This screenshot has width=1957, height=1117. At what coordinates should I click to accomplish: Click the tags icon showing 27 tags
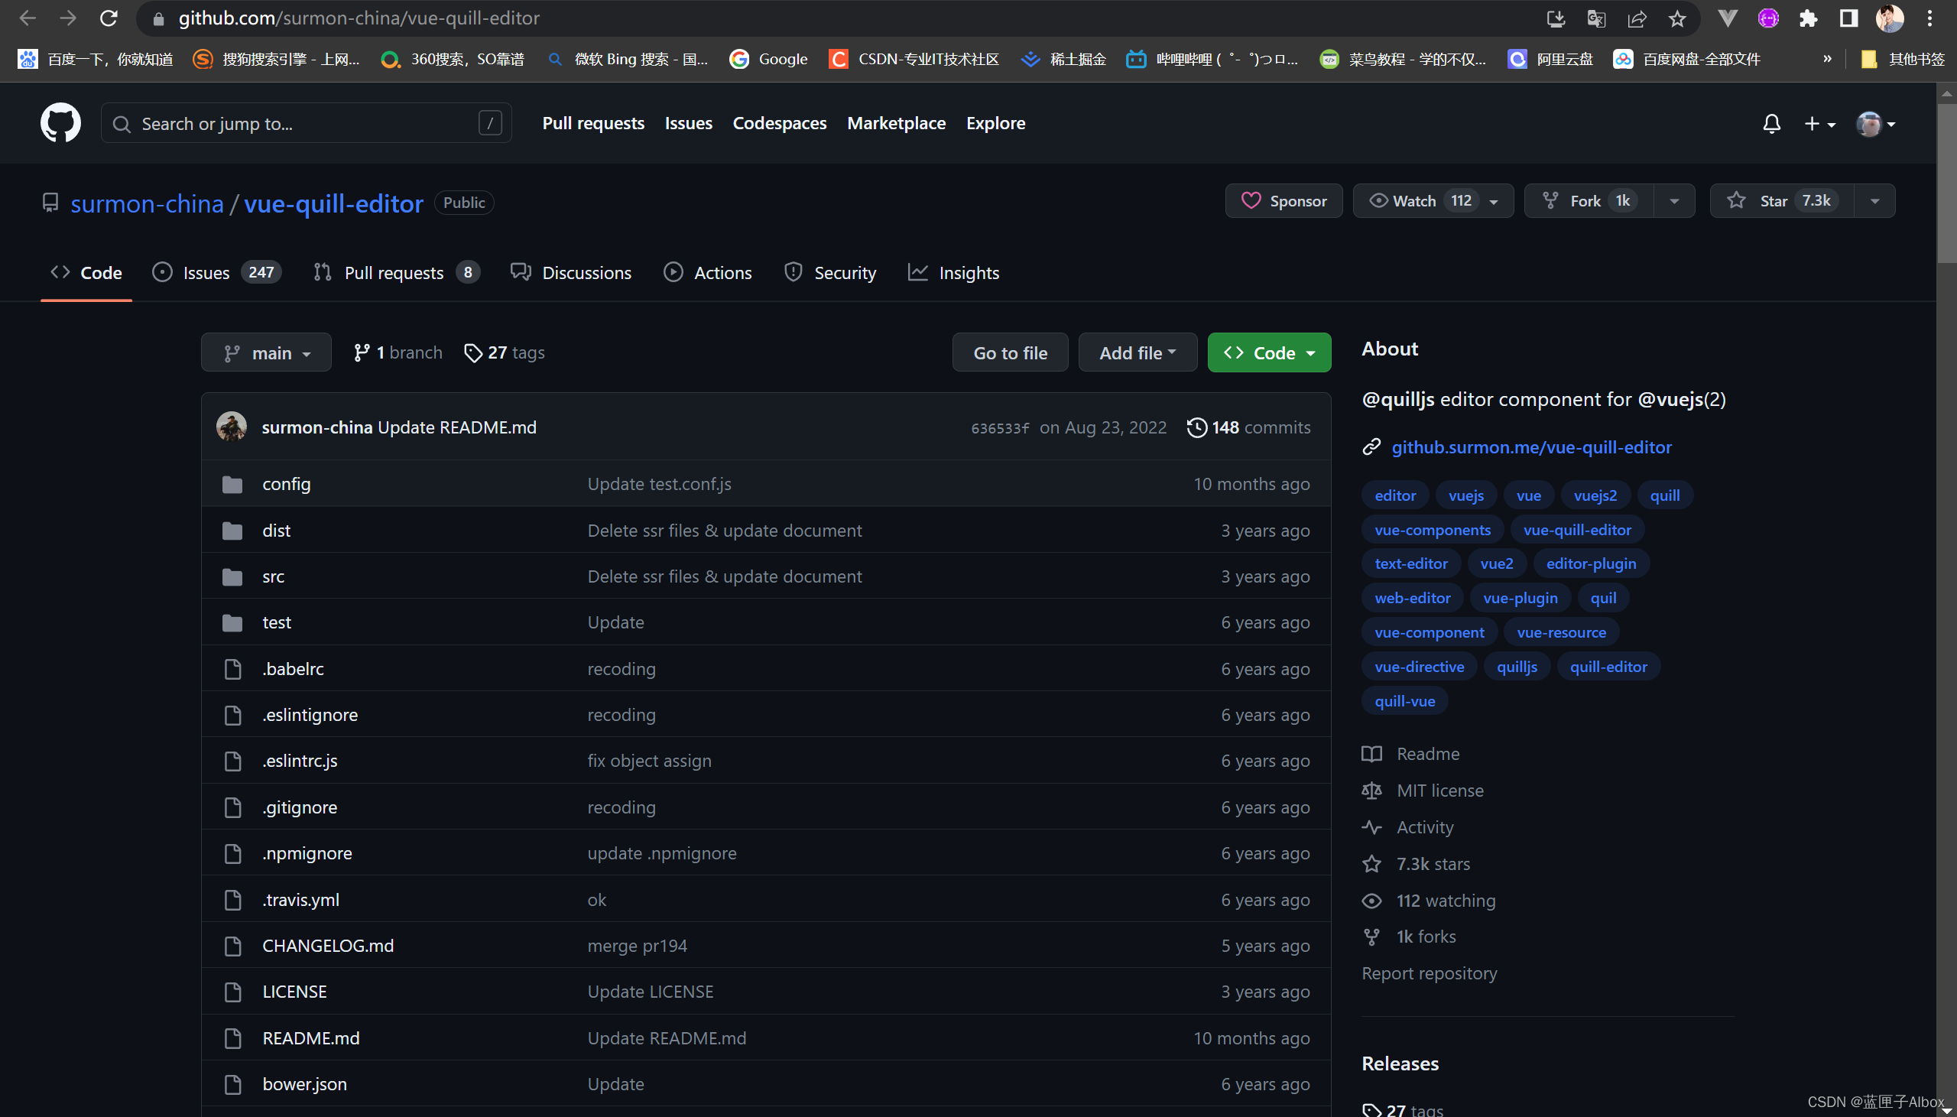coord(473,353)
